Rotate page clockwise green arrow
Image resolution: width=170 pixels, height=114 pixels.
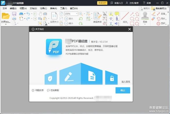tap(81, 23)
